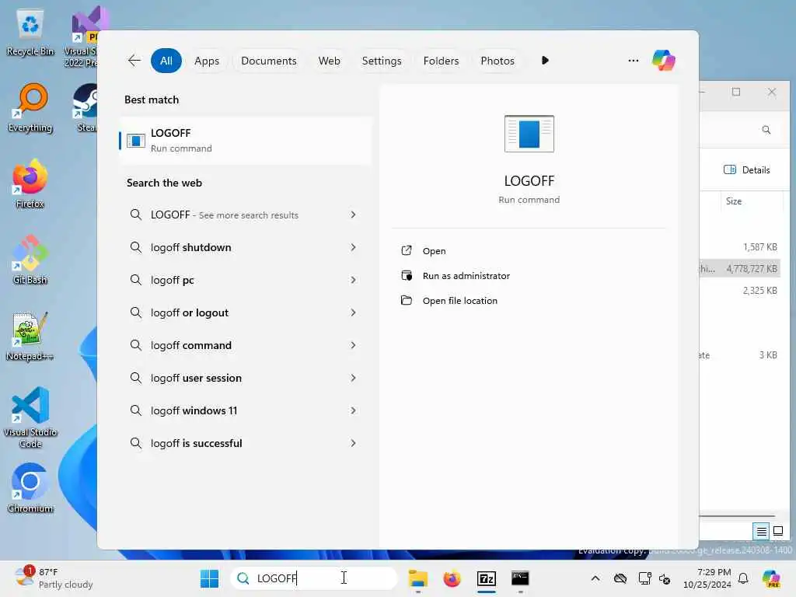Screen dimensions: 796x597
Task: Switch to the Documents filter tab
Action: click(268, 61)
